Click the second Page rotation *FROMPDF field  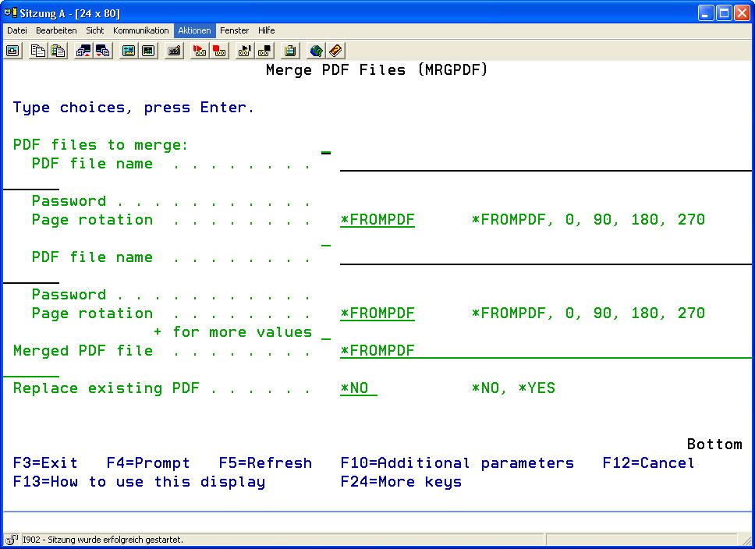tap(377, 313)
